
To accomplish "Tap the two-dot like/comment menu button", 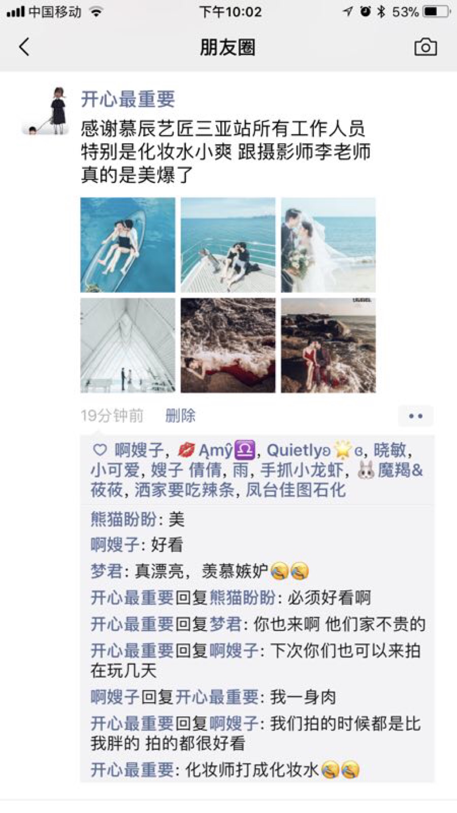I will 415,416.
